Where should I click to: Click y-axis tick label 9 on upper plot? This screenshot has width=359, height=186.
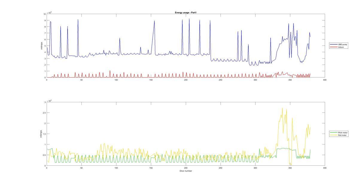click(45, 20)
